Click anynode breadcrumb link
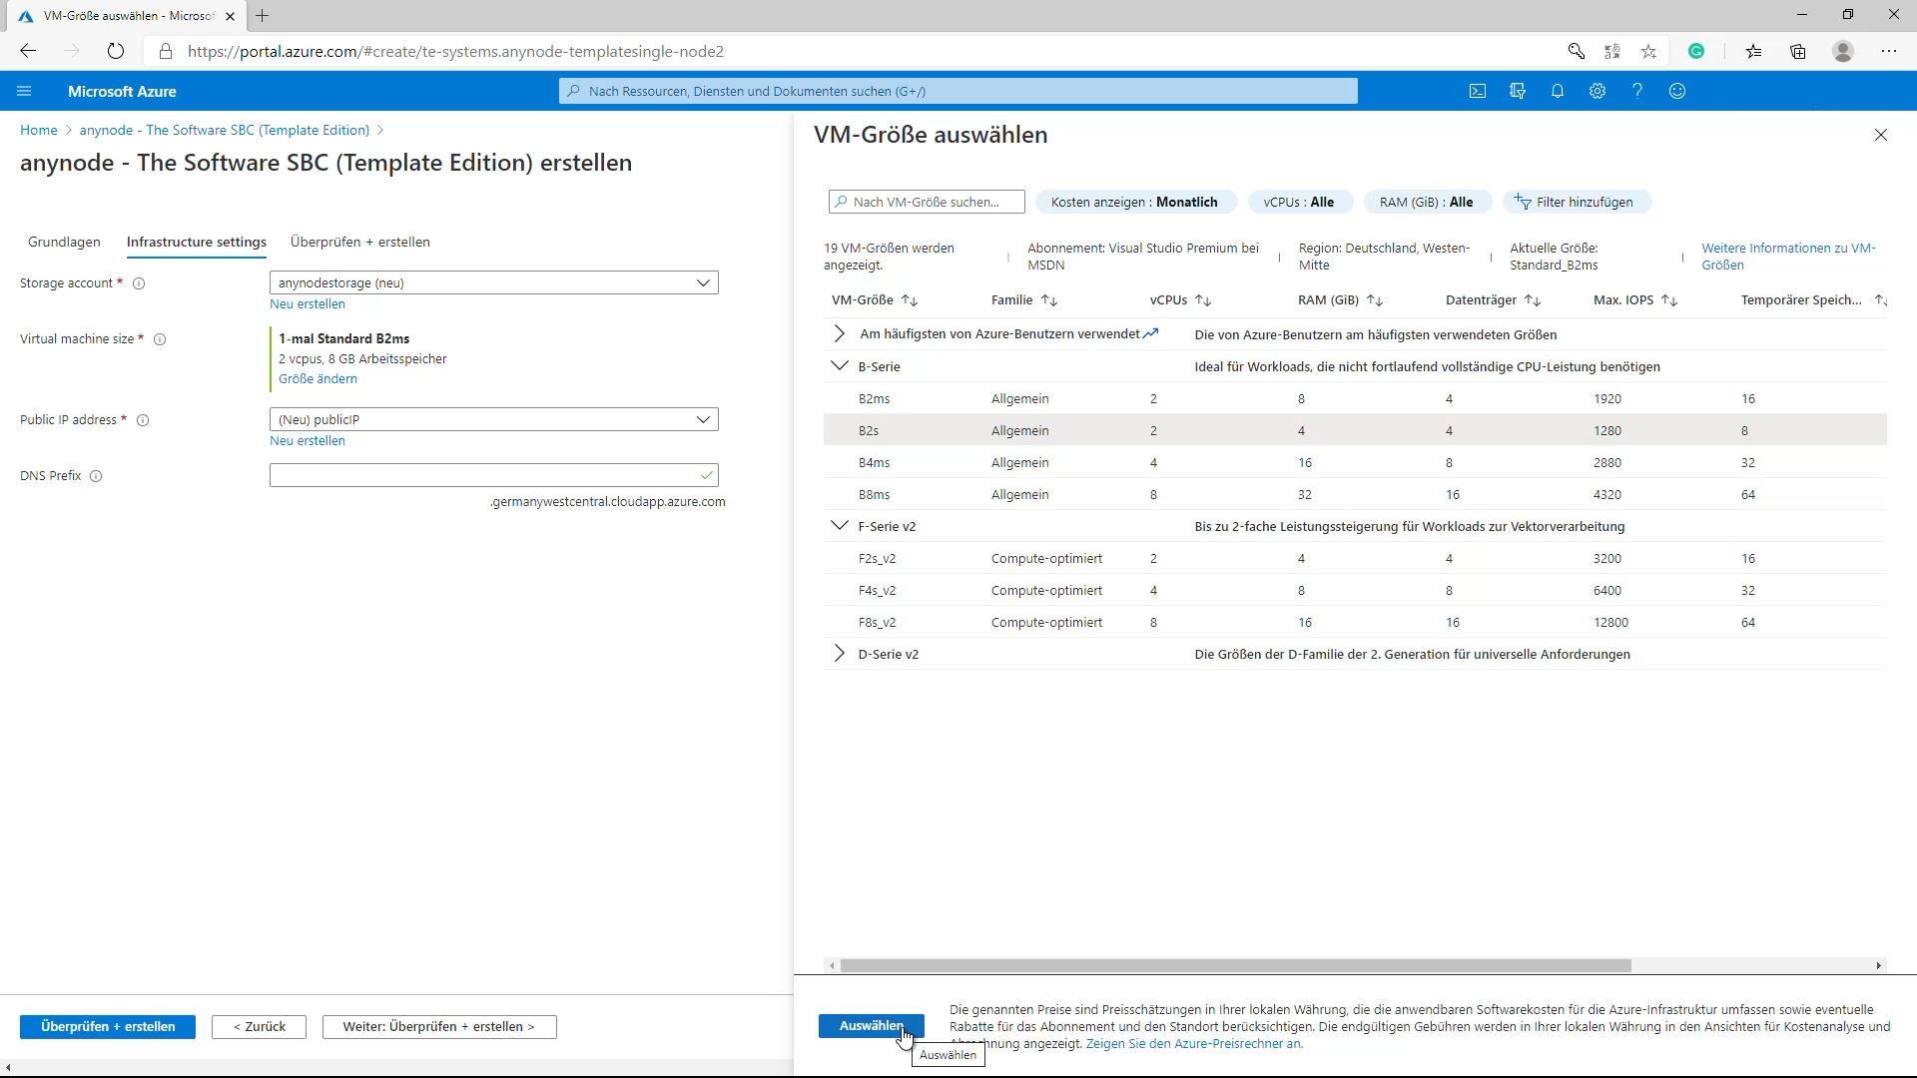Image resolution: width=1917 pixels, height=1078 pixels. point(225,131)
